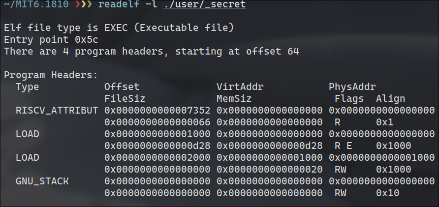Click the MemSiz column header
The image size is (439, 207).
tap(234, 99)
